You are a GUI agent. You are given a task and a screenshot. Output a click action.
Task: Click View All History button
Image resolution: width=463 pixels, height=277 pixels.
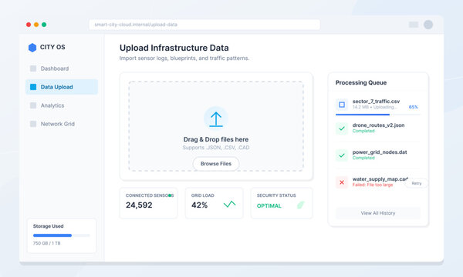click(x=378, y=213)
